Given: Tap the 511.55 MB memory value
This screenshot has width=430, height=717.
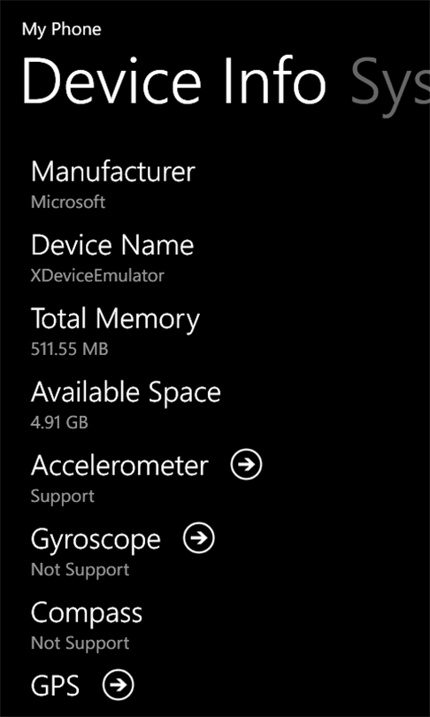Looking at the screenshot, I should point(70,350).
